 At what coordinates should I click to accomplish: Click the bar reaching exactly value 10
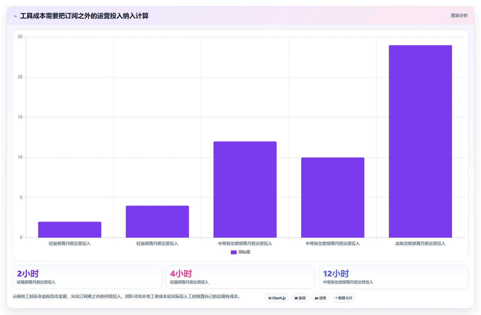click(333, 197)
